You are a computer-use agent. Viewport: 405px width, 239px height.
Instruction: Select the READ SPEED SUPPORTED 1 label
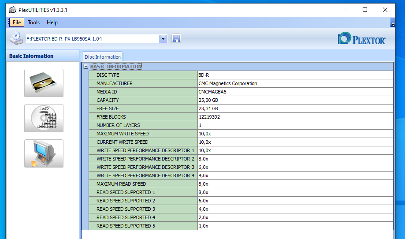(126, 192)
